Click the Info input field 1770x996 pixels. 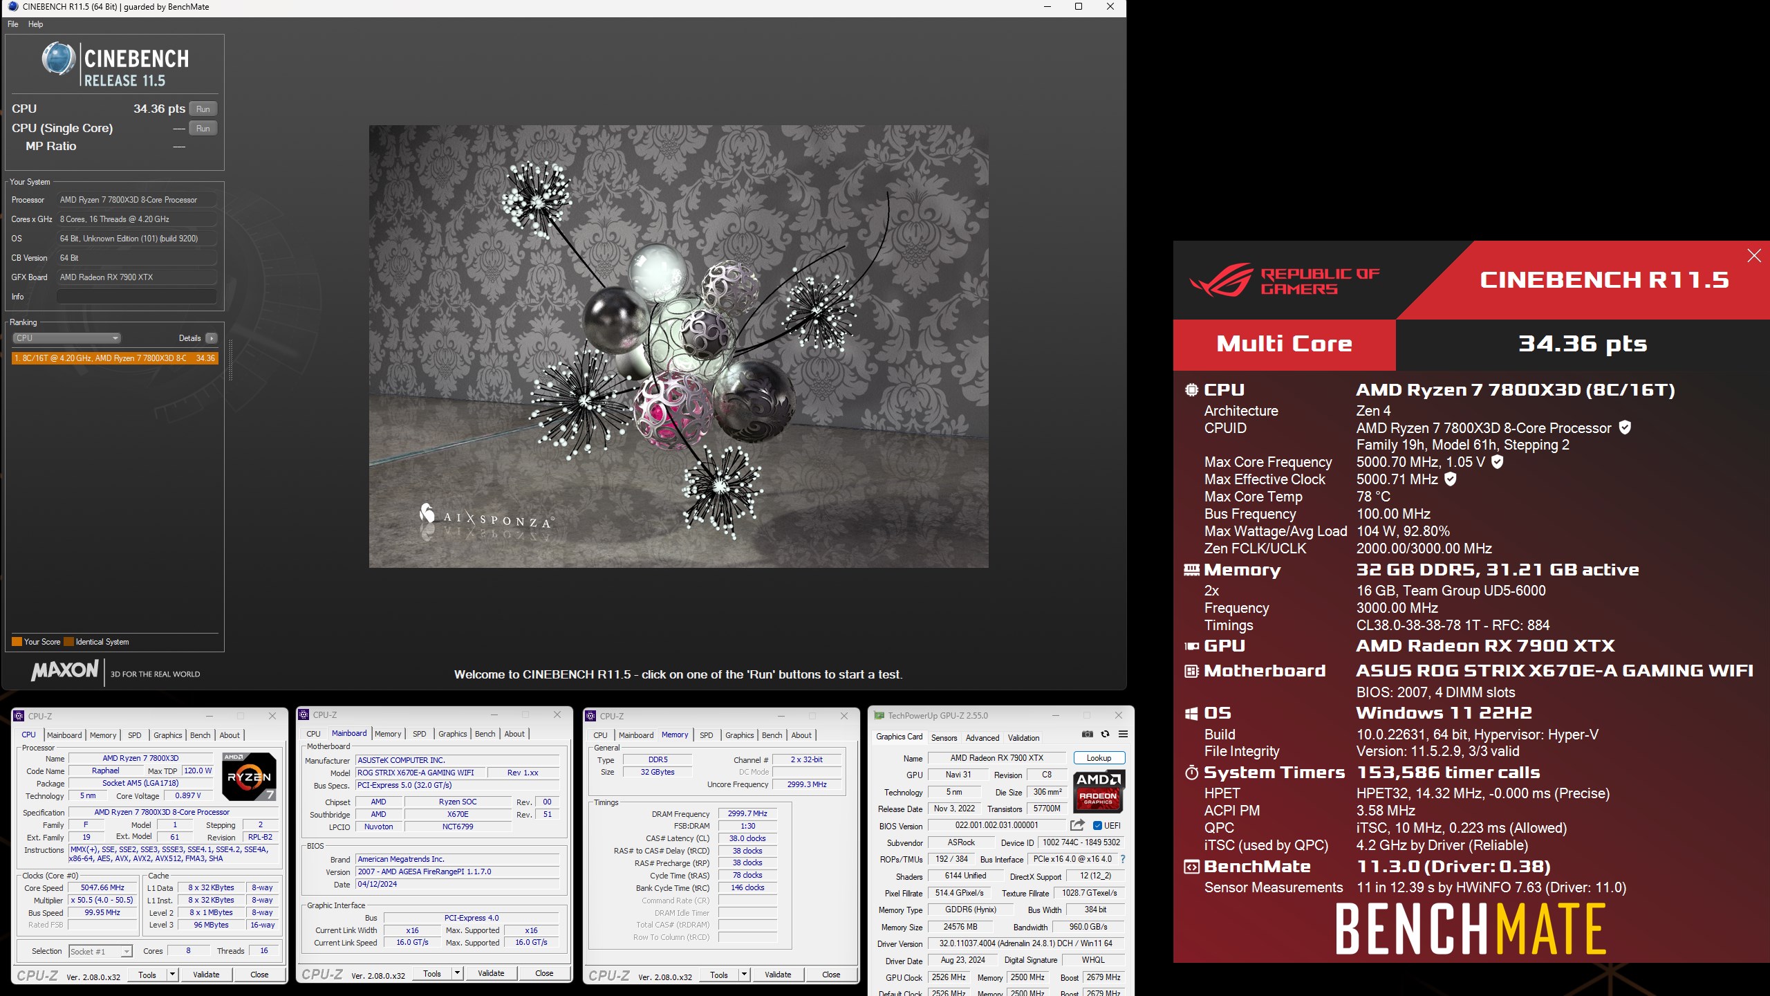click(x=136, y=297)
